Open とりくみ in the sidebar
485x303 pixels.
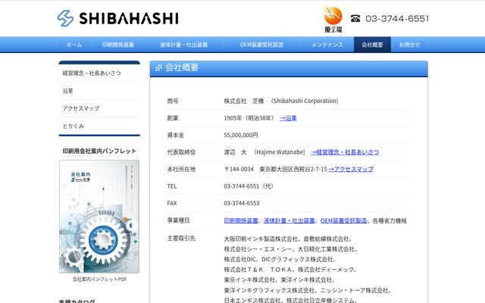click(99, 127)
